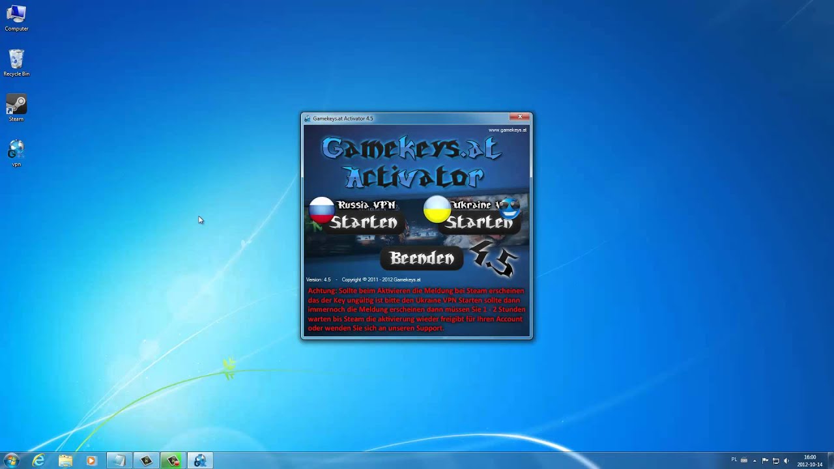Click the Beenden button

pos(422,259)
